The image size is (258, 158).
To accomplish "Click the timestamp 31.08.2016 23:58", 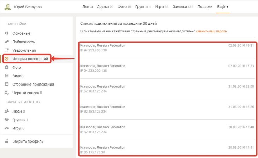I will point(241,86).
